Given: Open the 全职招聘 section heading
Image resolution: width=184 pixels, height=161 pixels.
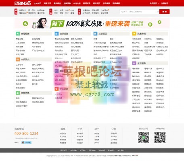Looking at the screenshot, I should coord(64,33).
